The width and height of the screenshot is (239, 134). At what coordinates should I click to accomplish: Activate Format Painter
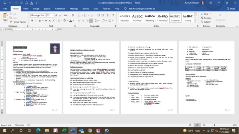click(x=18, y=22)
